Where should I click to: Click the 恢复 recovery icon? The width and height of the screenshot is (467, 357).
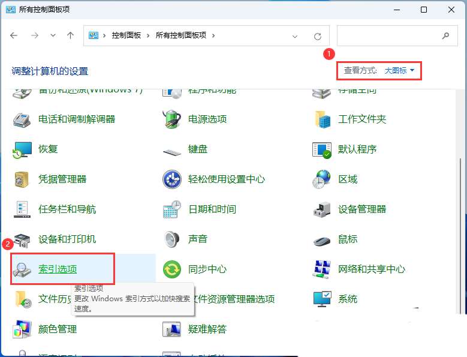point(22,149)
